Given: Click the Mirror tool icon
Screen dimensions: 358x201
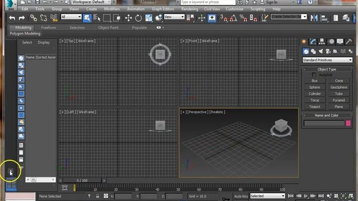Looking at the screenshot, I should [314, 18].
